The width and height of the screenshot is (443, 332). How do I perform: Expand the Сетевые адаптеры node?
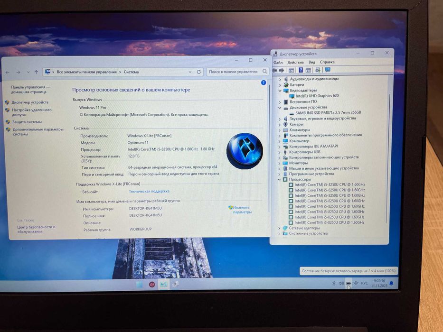click(x=279, y=228)
